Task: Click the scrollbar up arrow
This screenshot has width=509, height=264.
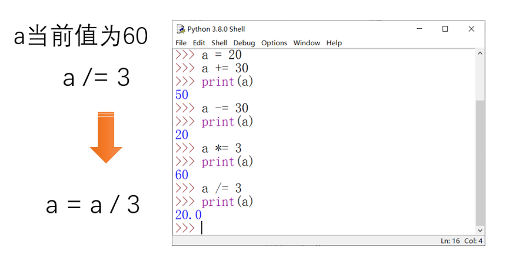Action: (480, 53)
